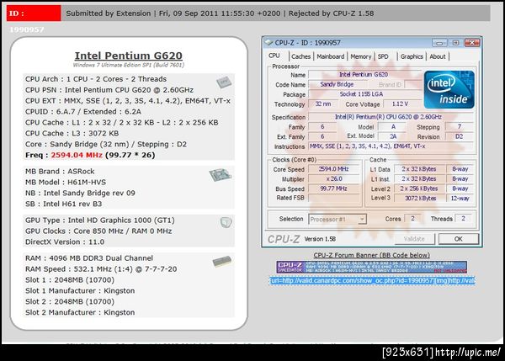
Task: Click the red Freq value 2594.04 MHz
Action: [77, 155]
